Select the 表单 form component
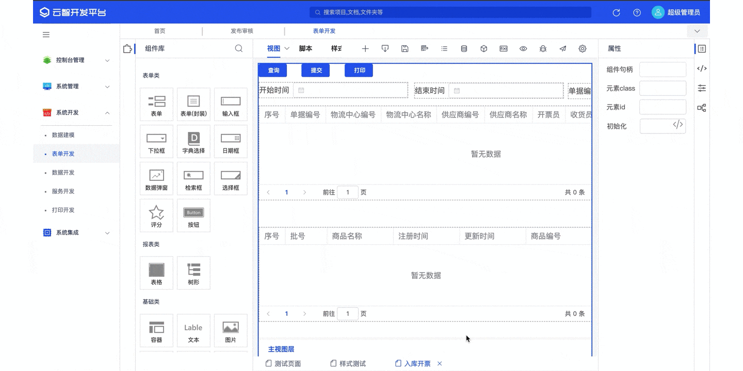Viewport: 743px width, 371px height. [156, 105]
